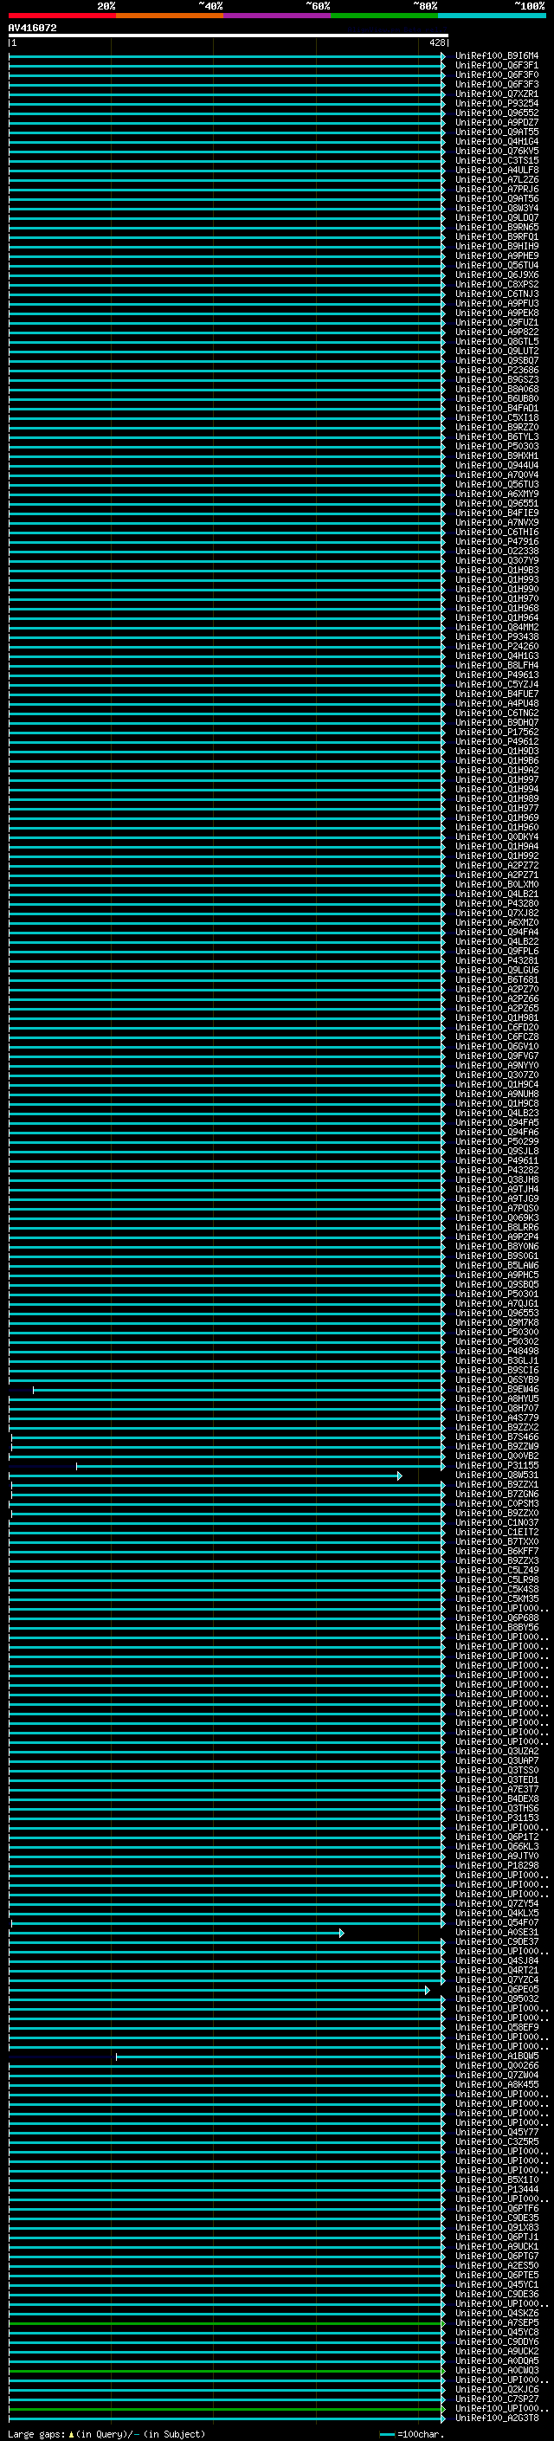The width and height of the screenshot is (554, 2441).
Task: Select the UniRef100_P18298 label
Action: (x=496, y=1866)
